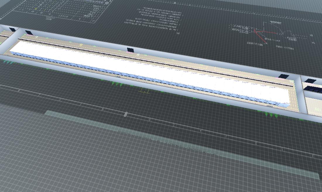The width and height of the screenshot is (322, 192).
Task: Click the green markers at the far left edge
Action: click(x=7, y=62)
